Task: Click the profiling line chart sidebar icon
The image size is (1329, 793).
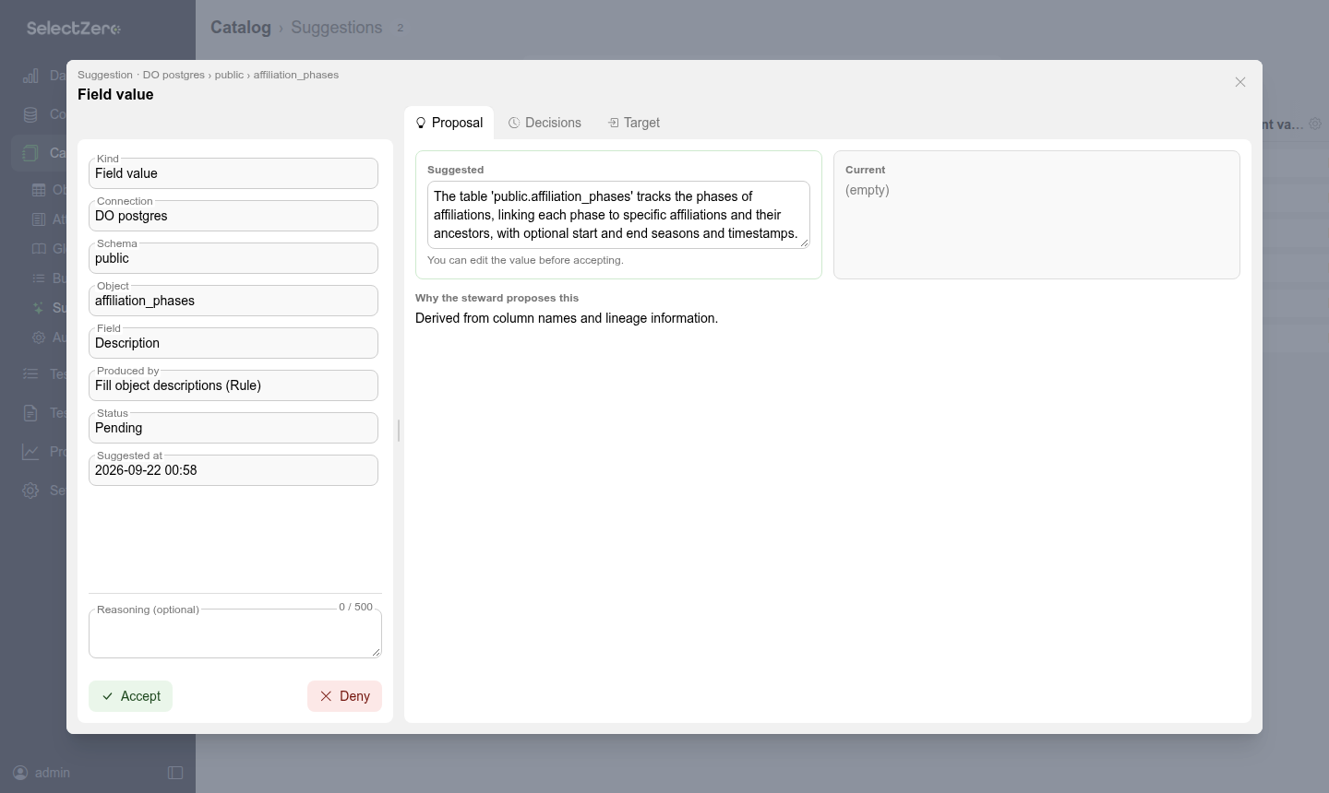Action: [x=30, y=452]
